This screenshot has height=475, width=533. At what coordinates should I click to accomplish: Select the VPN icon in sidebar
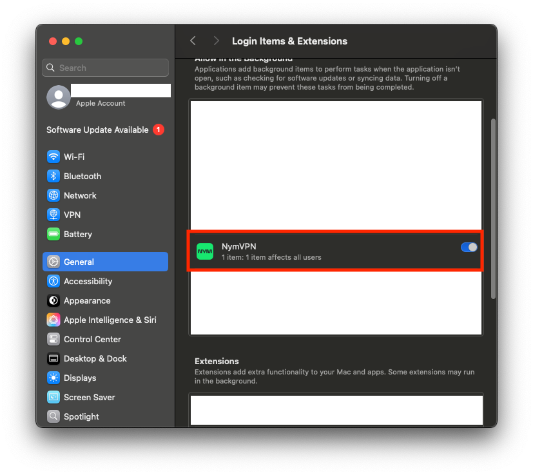pos(53,215)
